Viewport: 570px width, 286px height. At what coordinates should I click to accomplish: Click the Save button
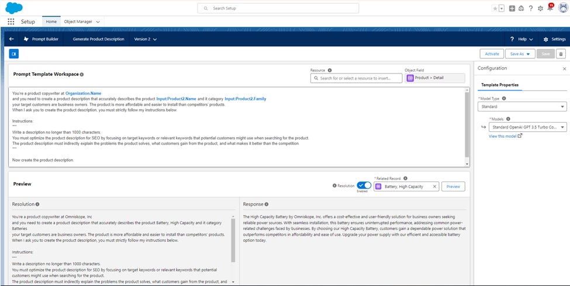click(545, 54)
